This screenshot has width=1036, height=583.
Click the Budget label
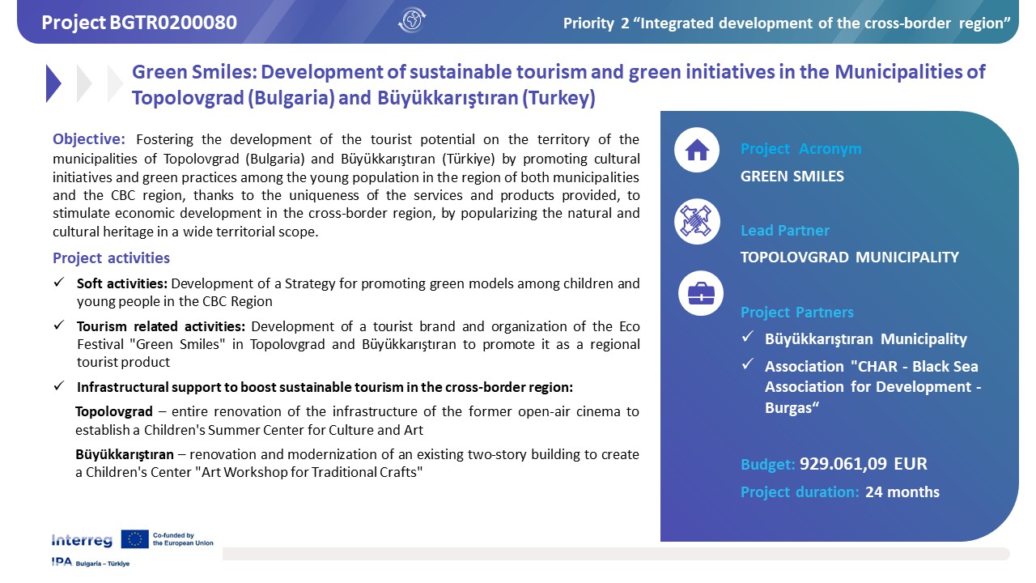768,465
